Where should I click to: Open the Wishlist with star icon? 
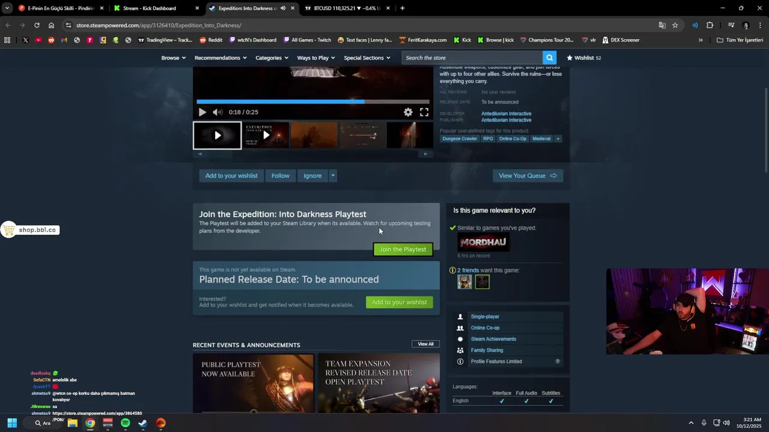click(583, 58)
